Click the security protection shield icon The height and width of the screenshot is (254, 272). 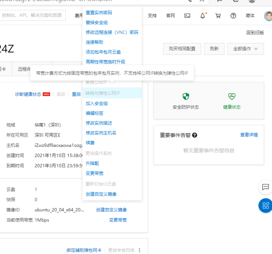[186, 97]
